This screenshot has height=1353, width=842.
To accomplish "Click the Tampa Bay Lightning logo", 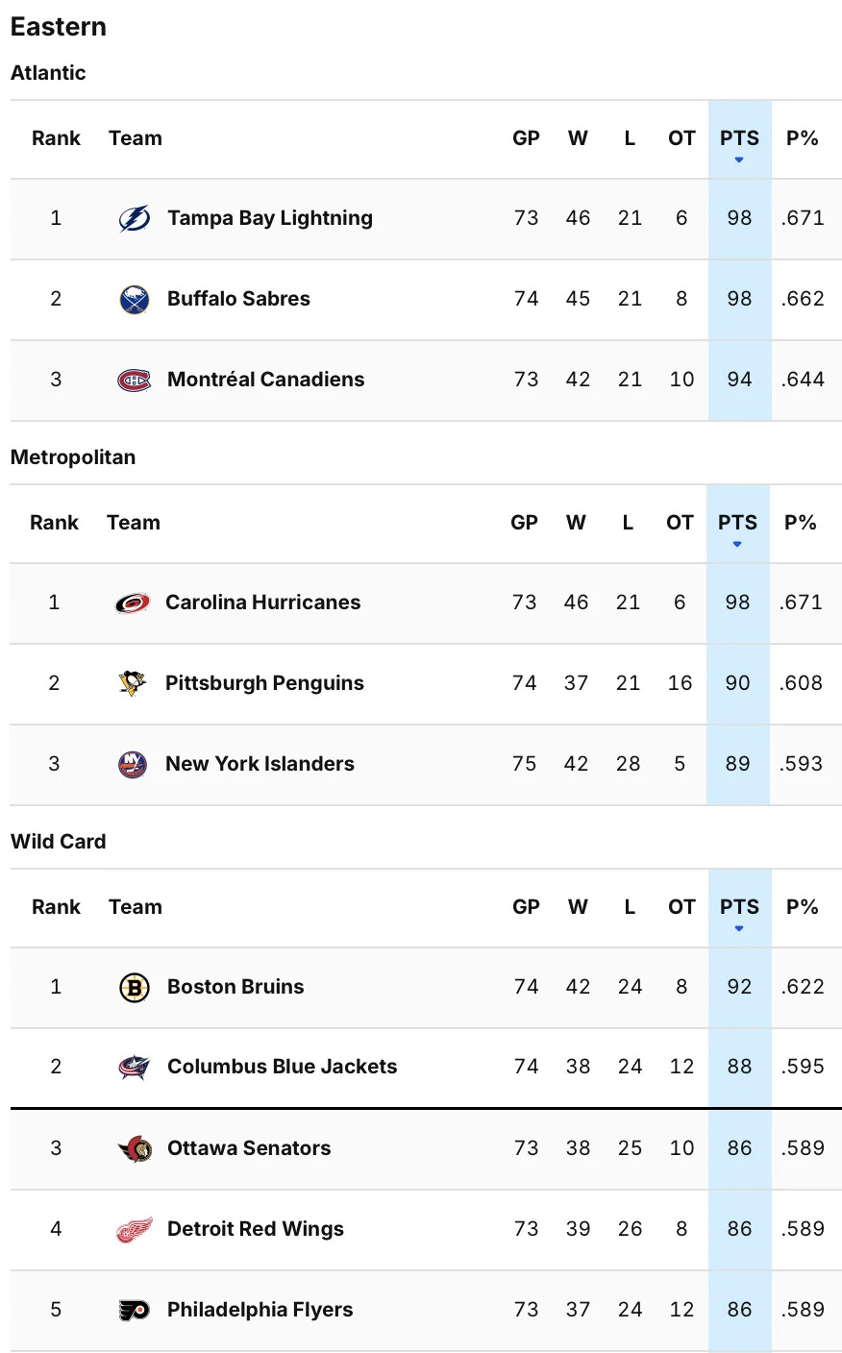I will pyautogui.click(x=135, y=218).
